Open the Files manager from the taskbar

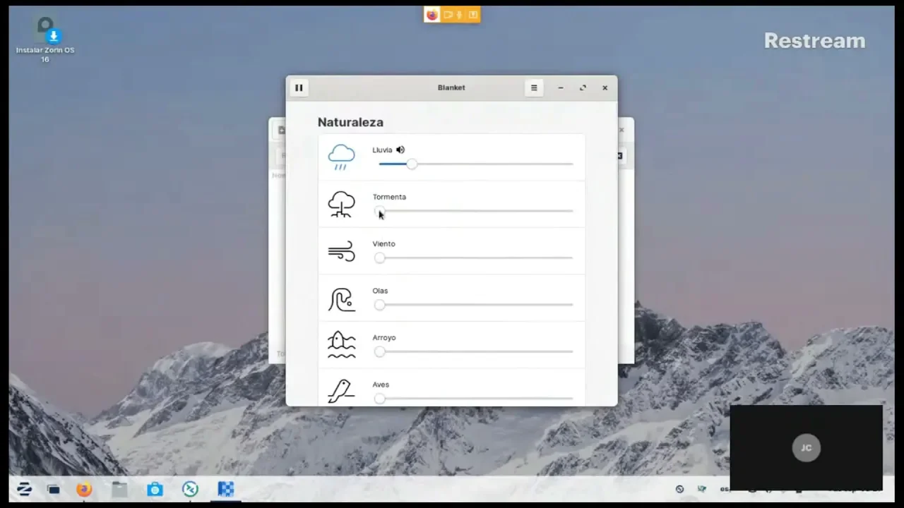tap(119, 489)
